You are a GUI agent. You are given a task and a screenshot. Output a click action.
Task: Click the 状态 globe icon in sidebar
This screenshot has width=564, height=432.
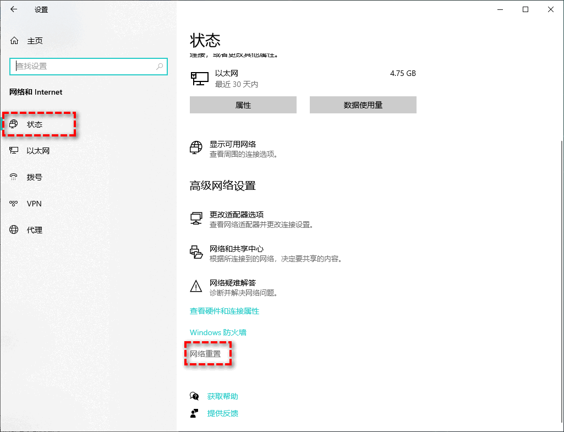tap(14, 124)
